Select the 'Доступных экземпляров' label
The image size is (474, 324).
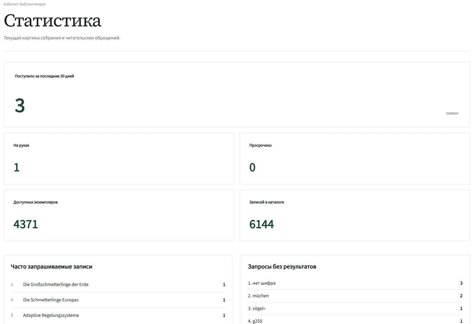[36, 202]
